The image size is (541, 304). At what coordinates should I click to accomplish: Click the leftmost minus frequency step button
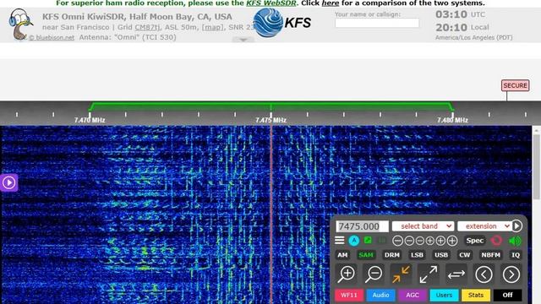coord(398,241)
